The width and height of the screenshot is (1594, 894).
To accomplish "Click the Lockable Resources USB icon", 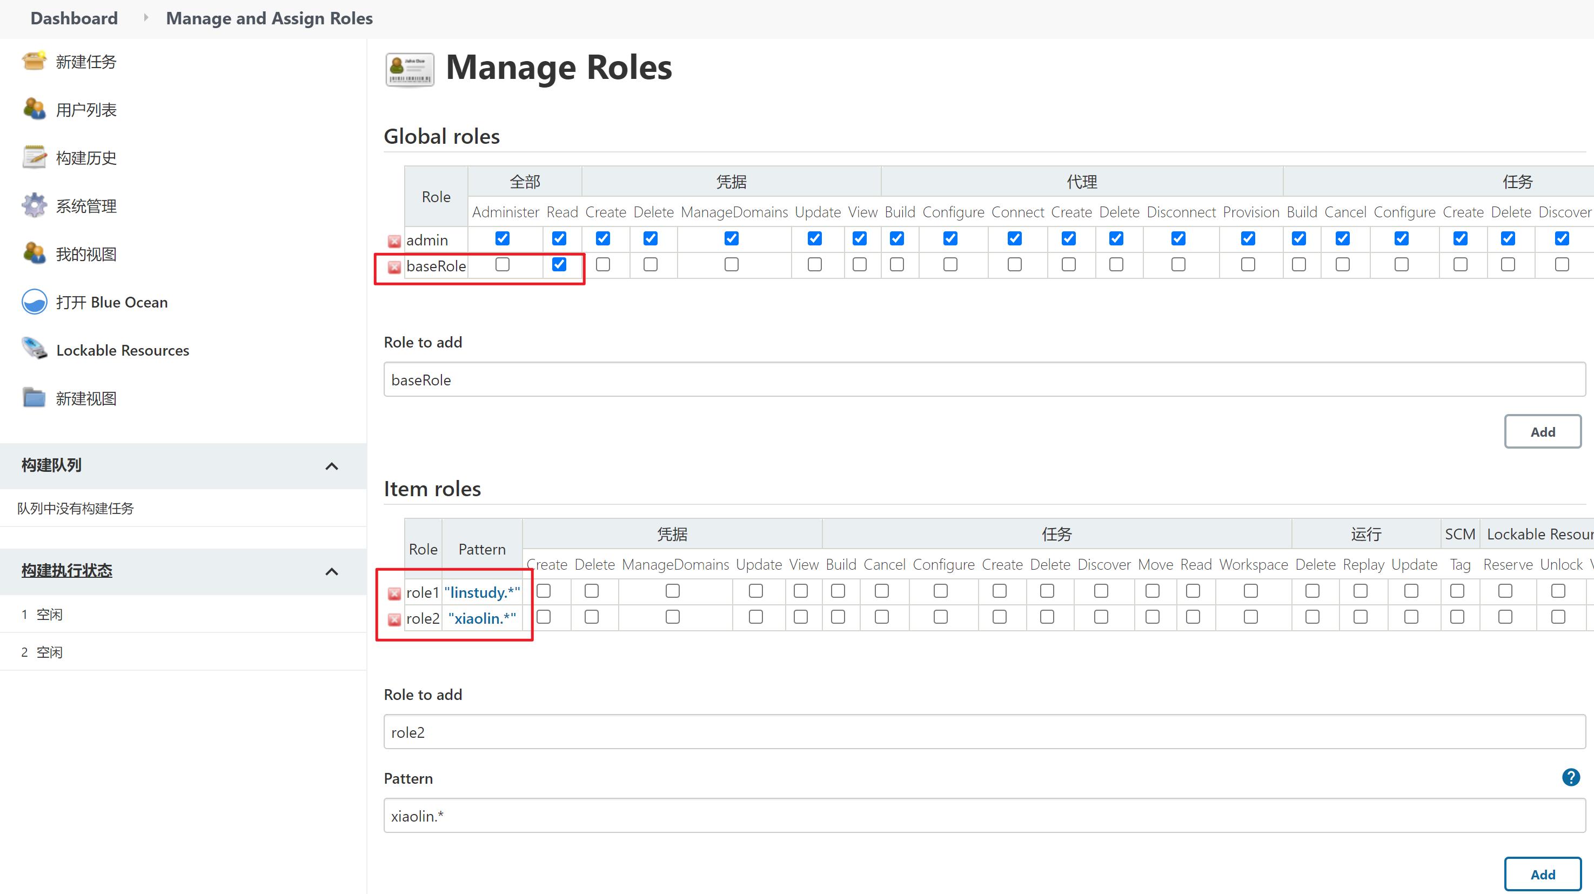I will pos(34,350).
